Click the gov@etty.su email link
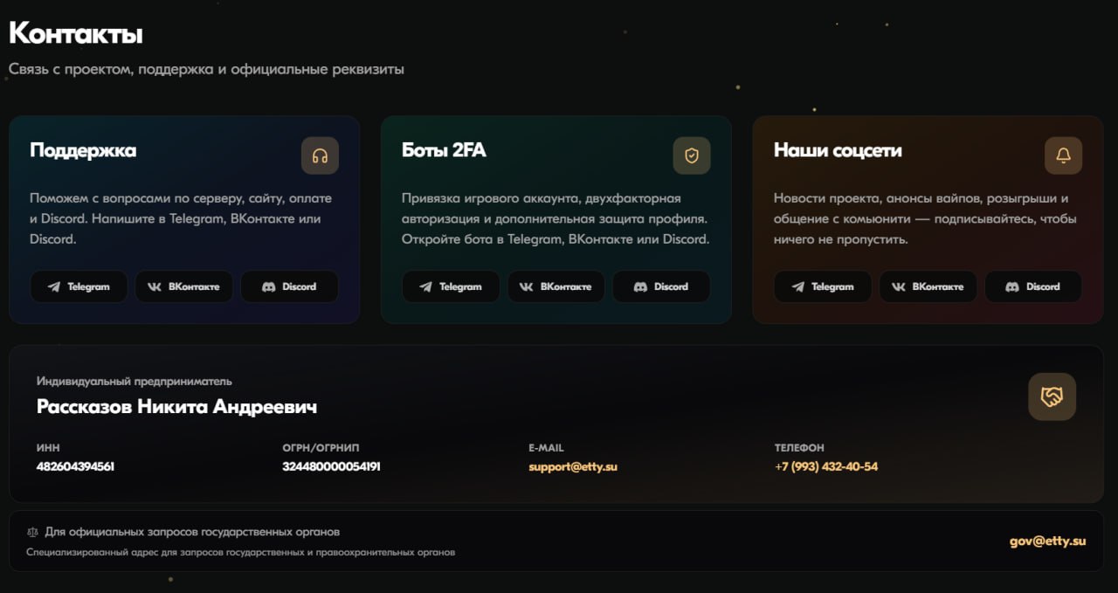This screenshot has height=593, width=1118. (x=1048, y=541)
